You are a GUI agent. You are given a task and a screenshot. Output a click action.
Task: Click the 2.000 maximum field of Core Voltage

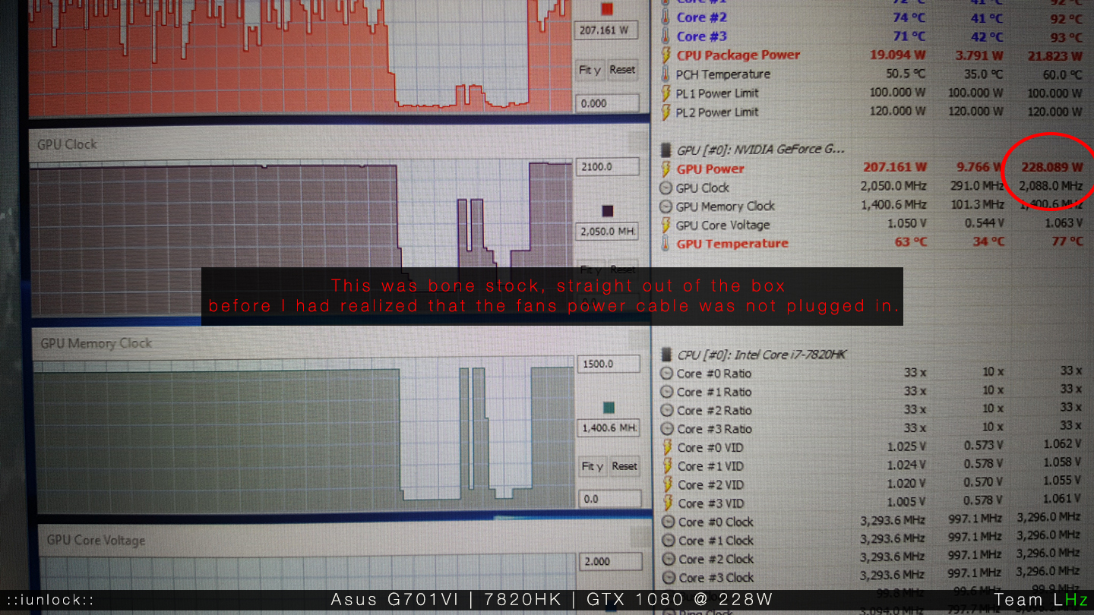point(610,562)
